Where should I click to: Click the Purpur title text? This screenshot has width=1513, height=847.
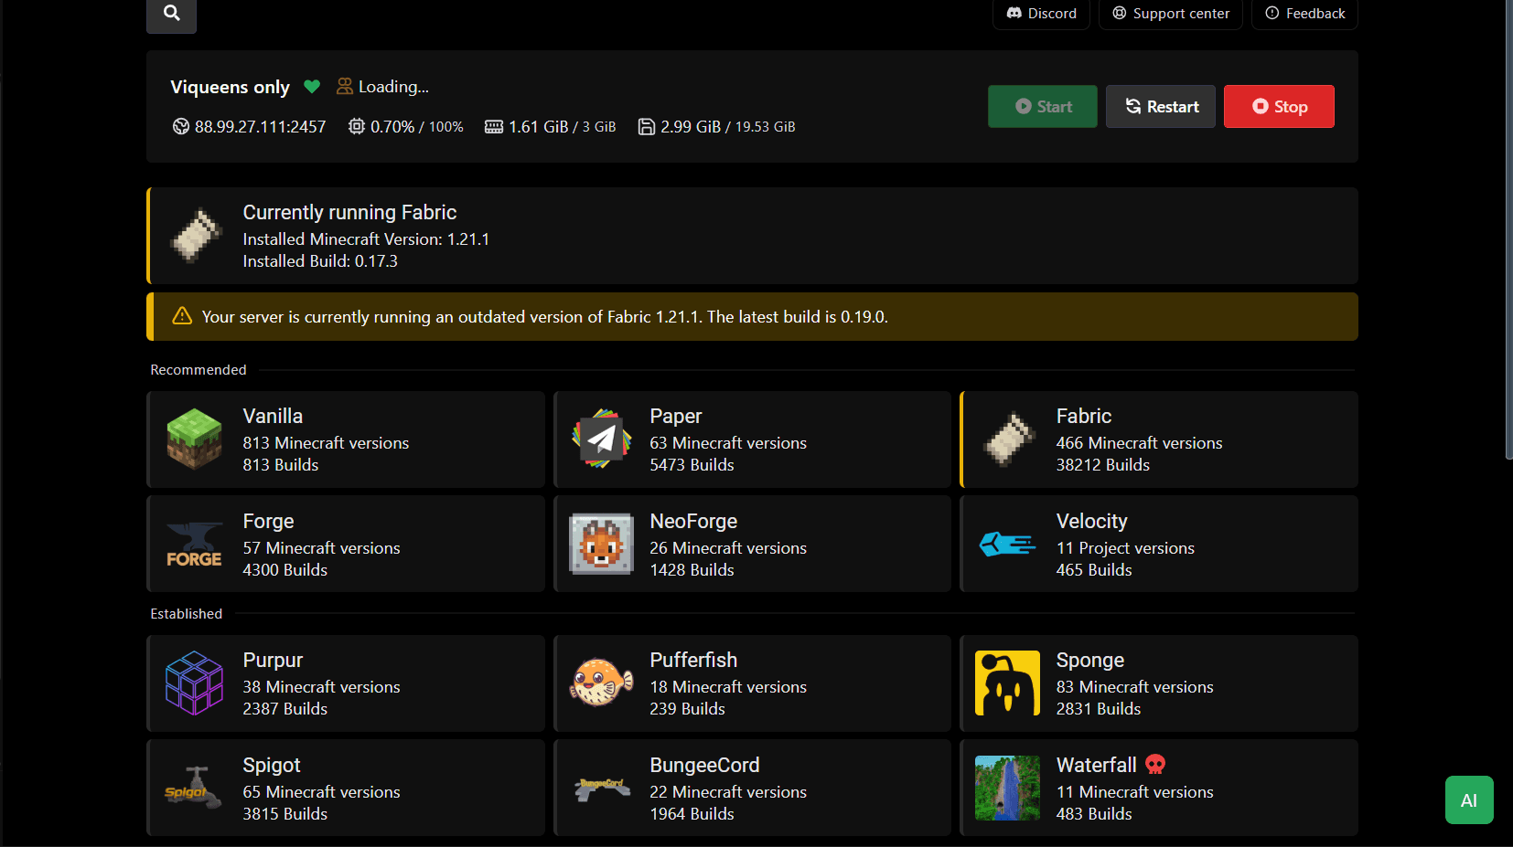coord(273,660)
